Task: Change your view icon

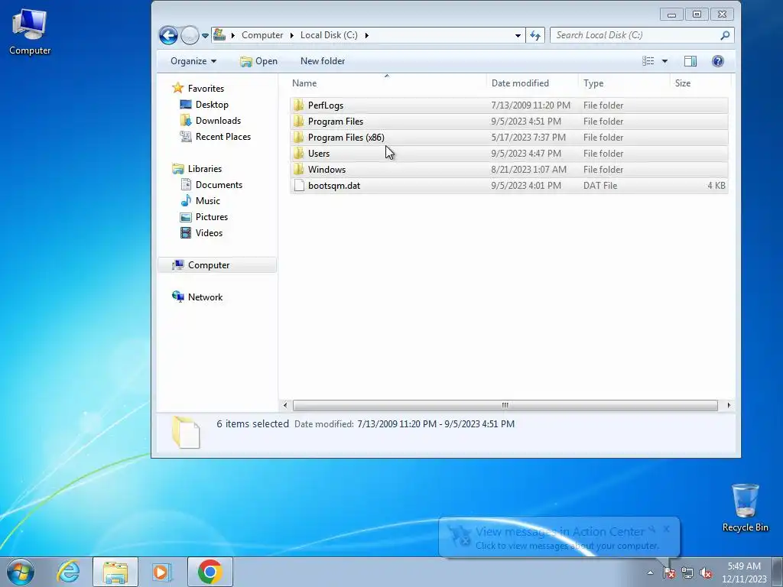Action: coord(648,61)
